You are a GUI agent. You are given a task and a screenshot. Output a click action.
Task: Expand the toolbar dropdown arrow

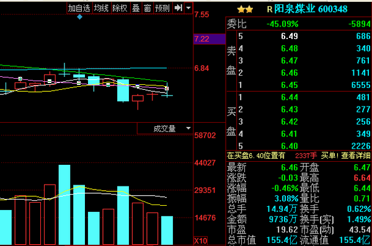188,8
